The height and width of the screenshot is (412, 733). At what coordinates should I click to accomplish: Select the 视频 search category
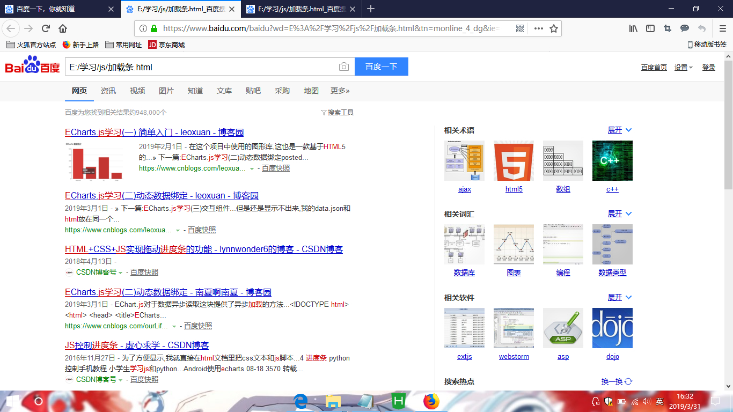click(137, 91)
